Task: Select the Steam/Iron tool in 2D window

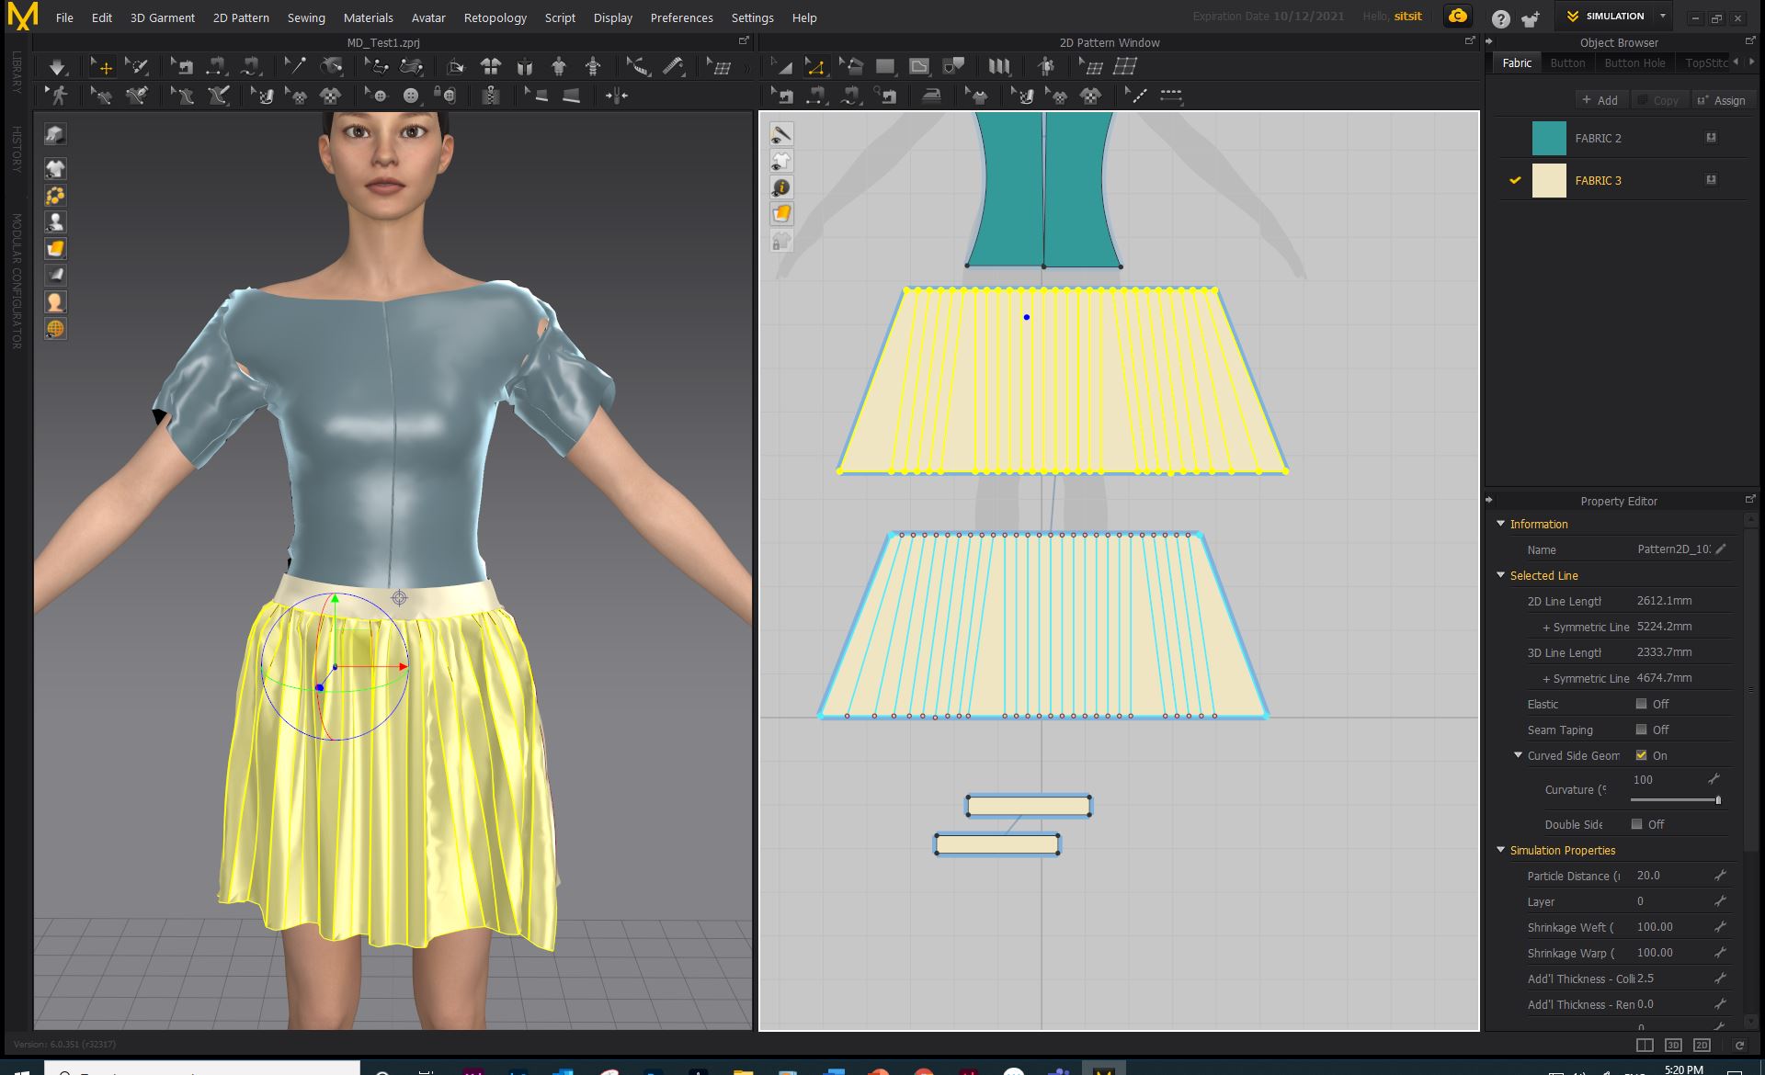Action: (x=933, y=95)
